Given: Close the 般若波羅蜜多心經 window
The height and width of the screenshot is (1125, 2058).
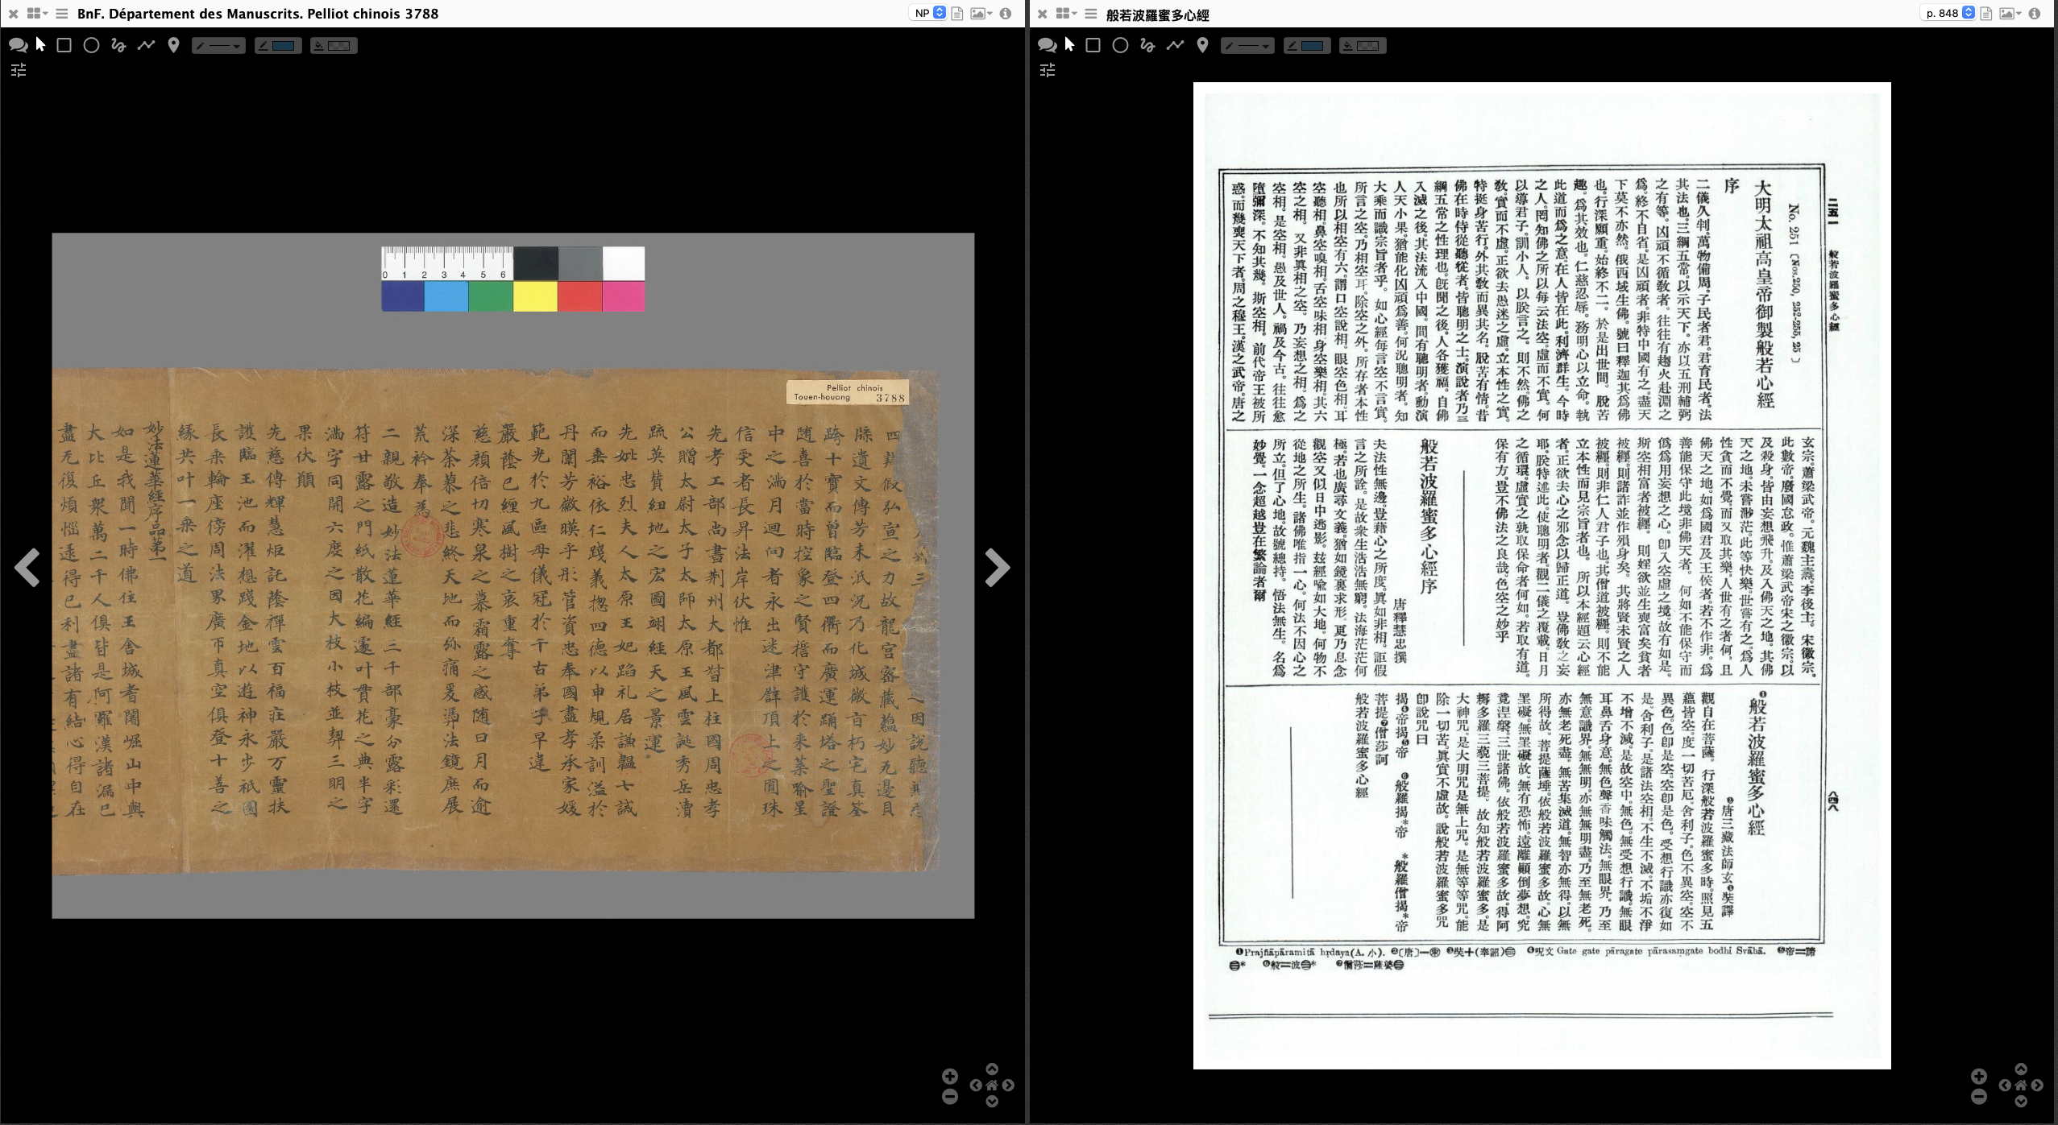Looking at the screenshot, I should point(1042,14).
